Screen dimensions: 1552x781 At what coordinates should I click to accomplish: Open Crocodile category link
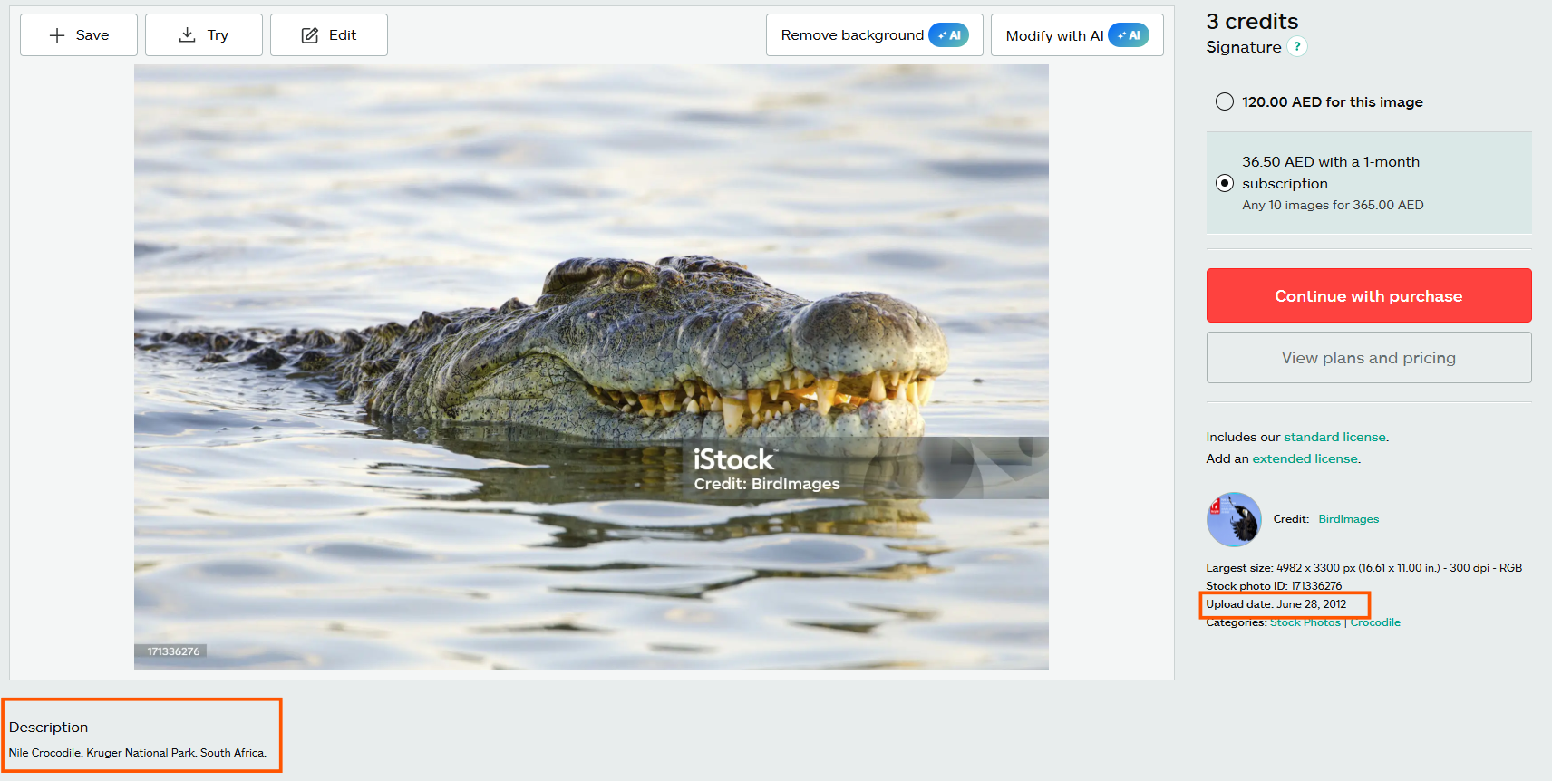1375,622
